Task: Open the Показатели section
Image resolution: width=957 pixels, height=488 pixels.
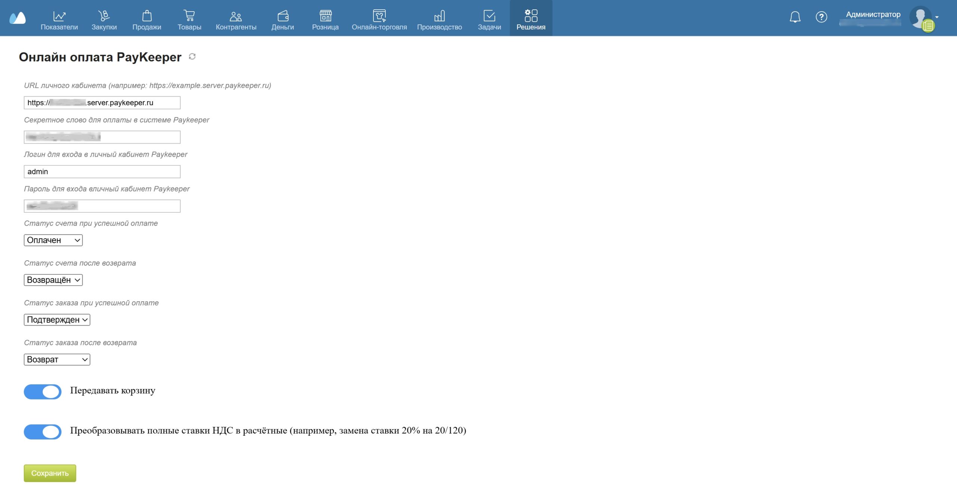Action: 59,20
